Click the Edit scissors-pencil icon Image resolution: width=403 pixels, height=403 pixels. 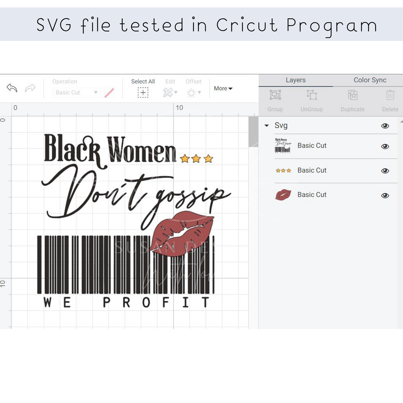click(168, 93)
